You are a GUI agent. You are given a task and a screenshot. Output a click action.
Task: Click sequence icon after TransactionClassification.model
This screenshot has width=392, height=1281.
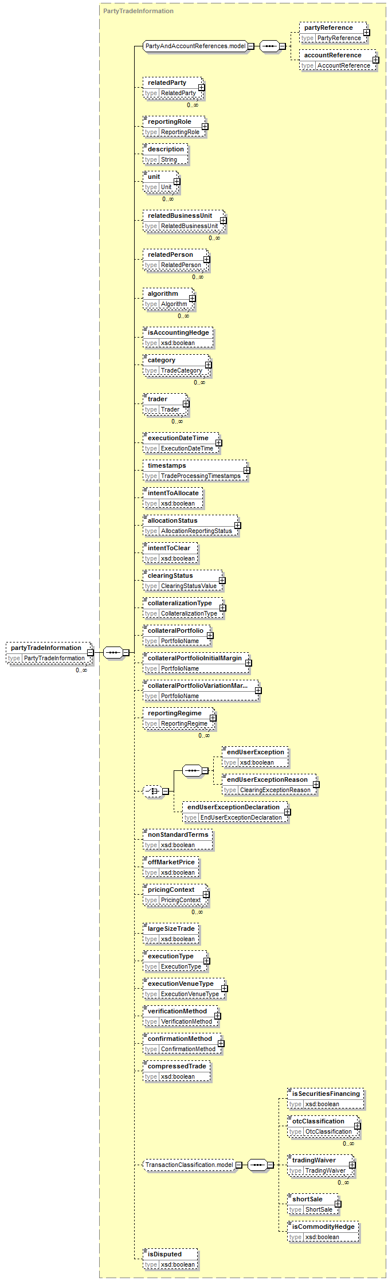[257, 1165]
